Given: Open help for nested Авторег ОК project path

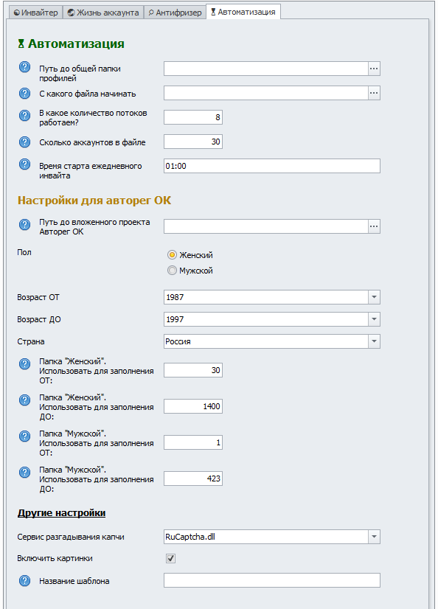Looking at the screenshot, I should [24, 224].
